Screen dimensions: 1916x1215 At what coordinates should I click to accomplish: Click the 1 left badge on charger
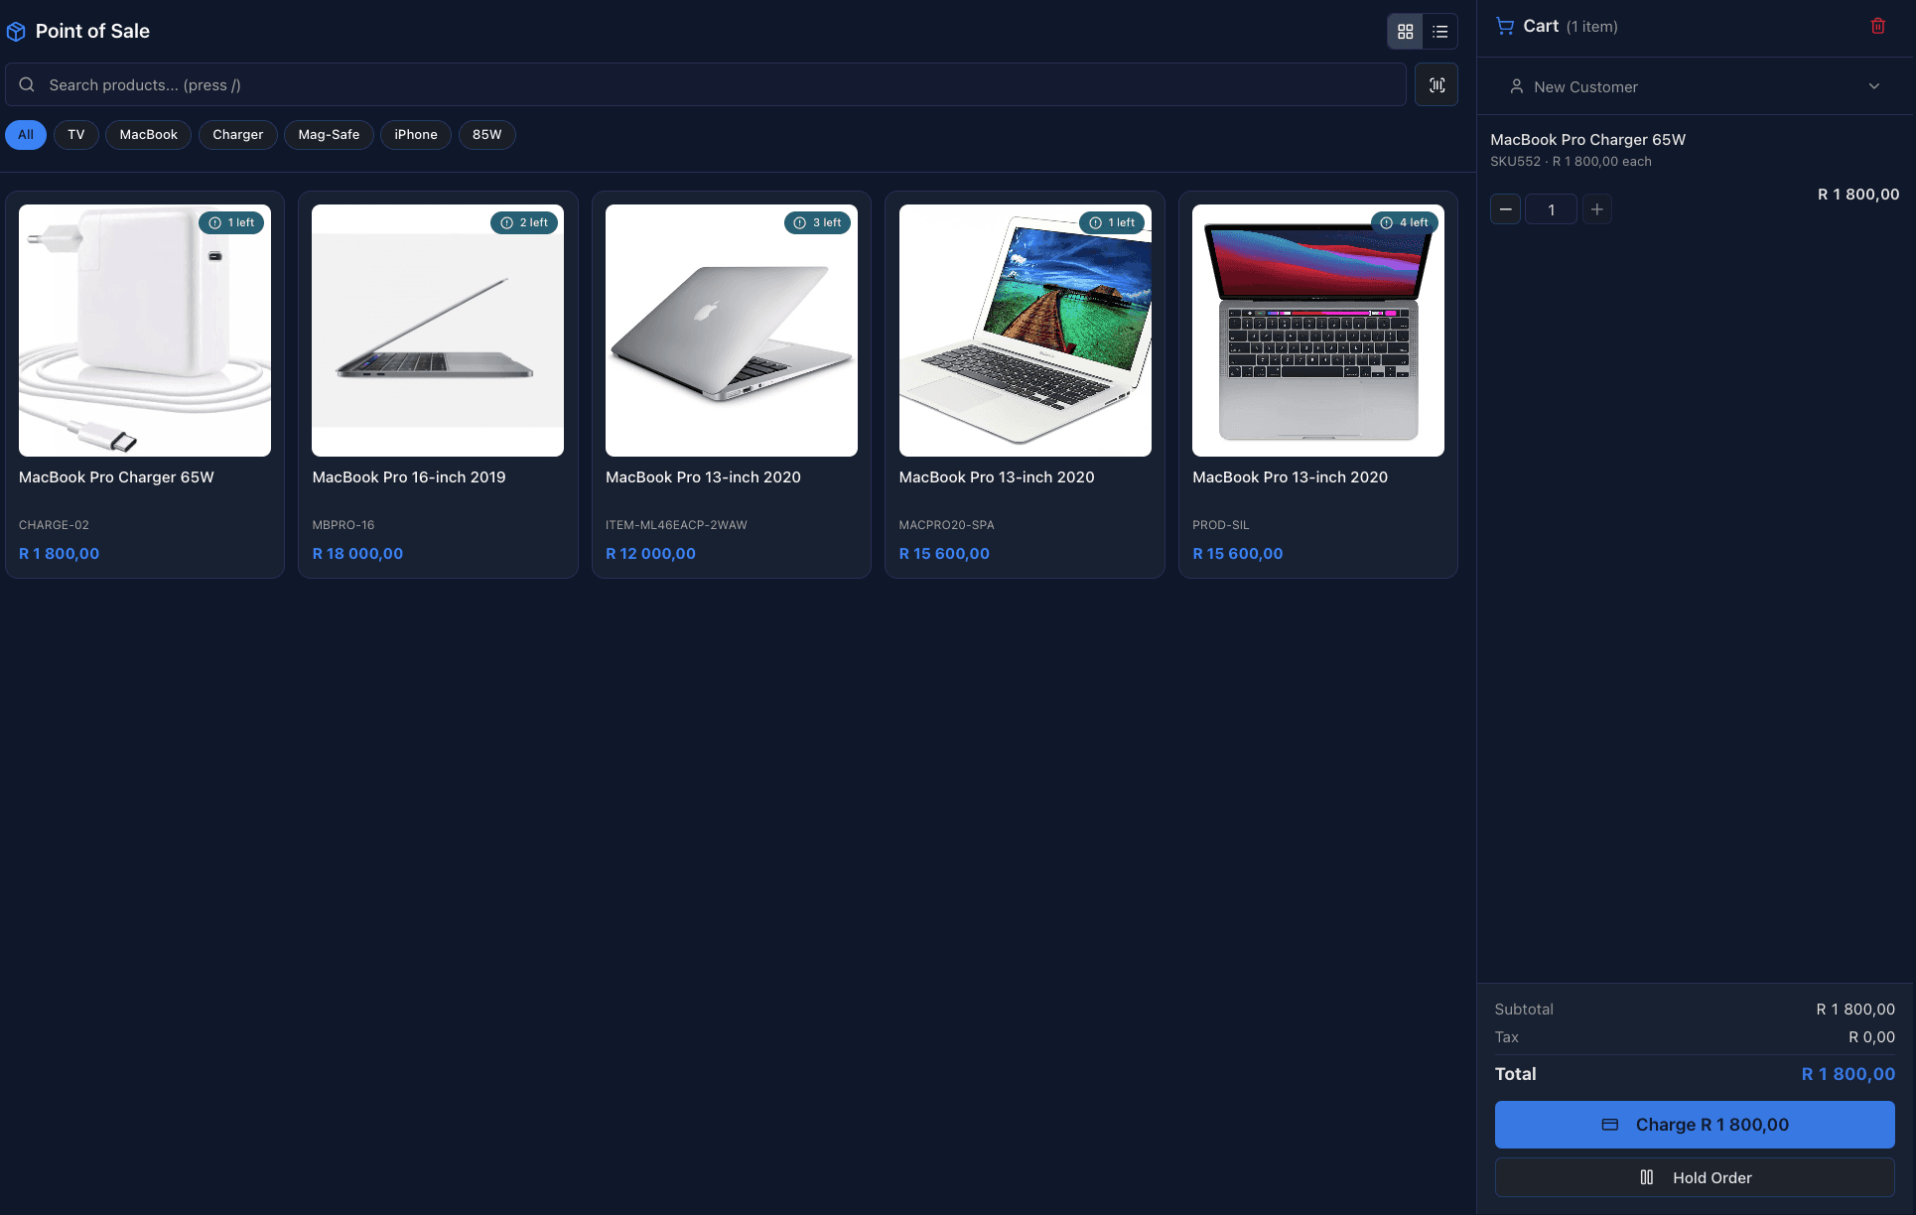(231, 222)
